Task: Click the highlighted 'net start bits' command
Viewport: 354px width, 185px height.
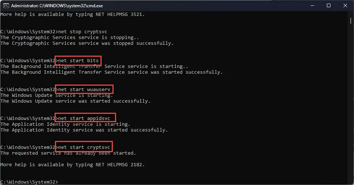Action: tap(78, 61)
